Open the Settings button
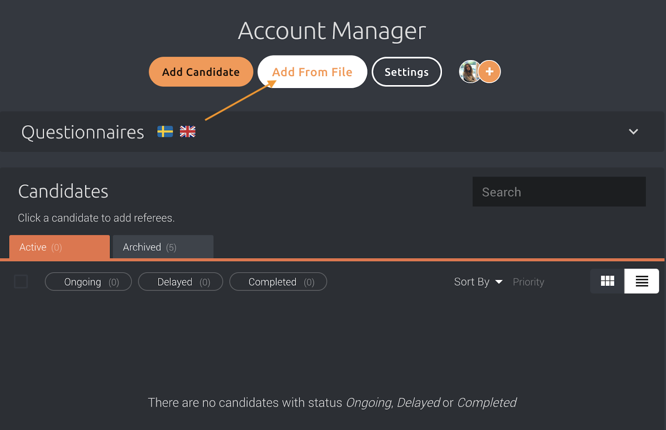 pos(407,72)
